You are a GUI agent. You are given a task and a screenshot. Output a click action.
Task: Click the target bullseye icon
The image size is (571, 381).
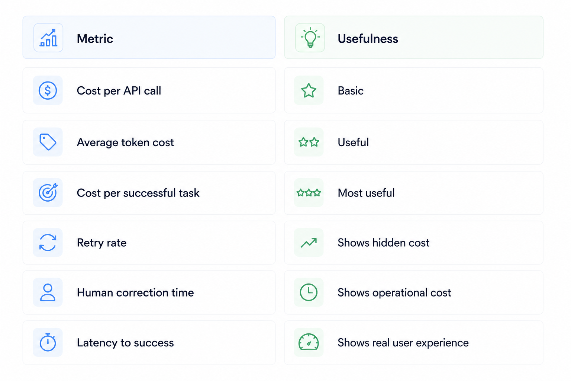pyautogui.click(x=48, y=192)
